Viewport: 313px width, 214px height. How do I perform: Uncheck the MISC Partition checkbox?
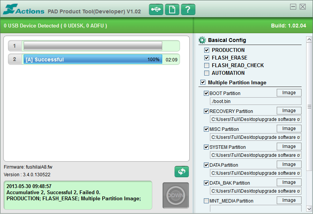coord(206,129)
